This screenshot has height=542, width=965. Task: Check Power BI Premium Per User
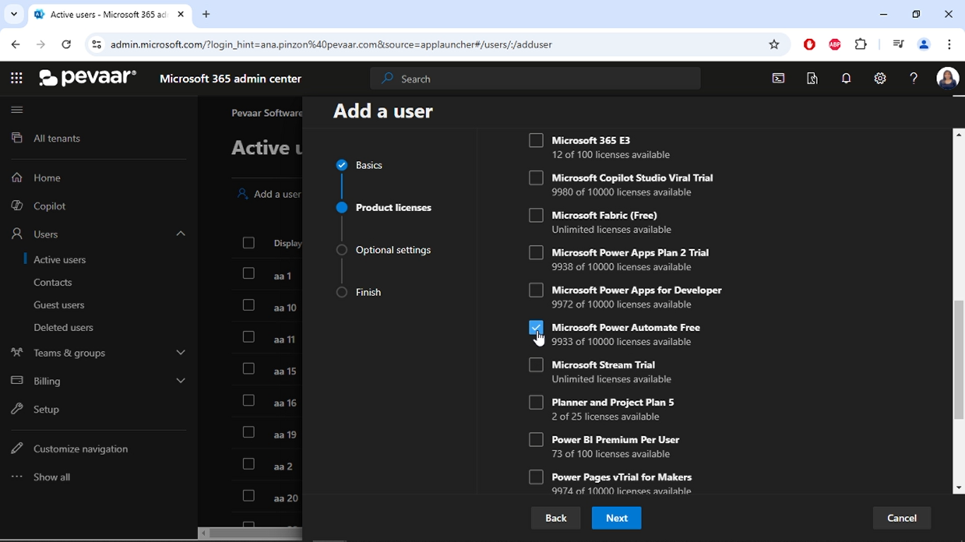pyautogui.click(x=536, y=440)
